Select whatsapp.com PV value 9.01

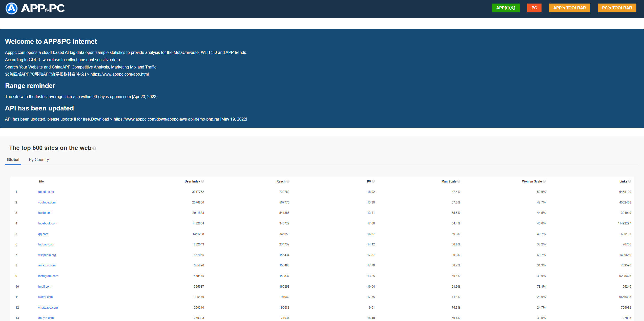(x=372, y=308)
